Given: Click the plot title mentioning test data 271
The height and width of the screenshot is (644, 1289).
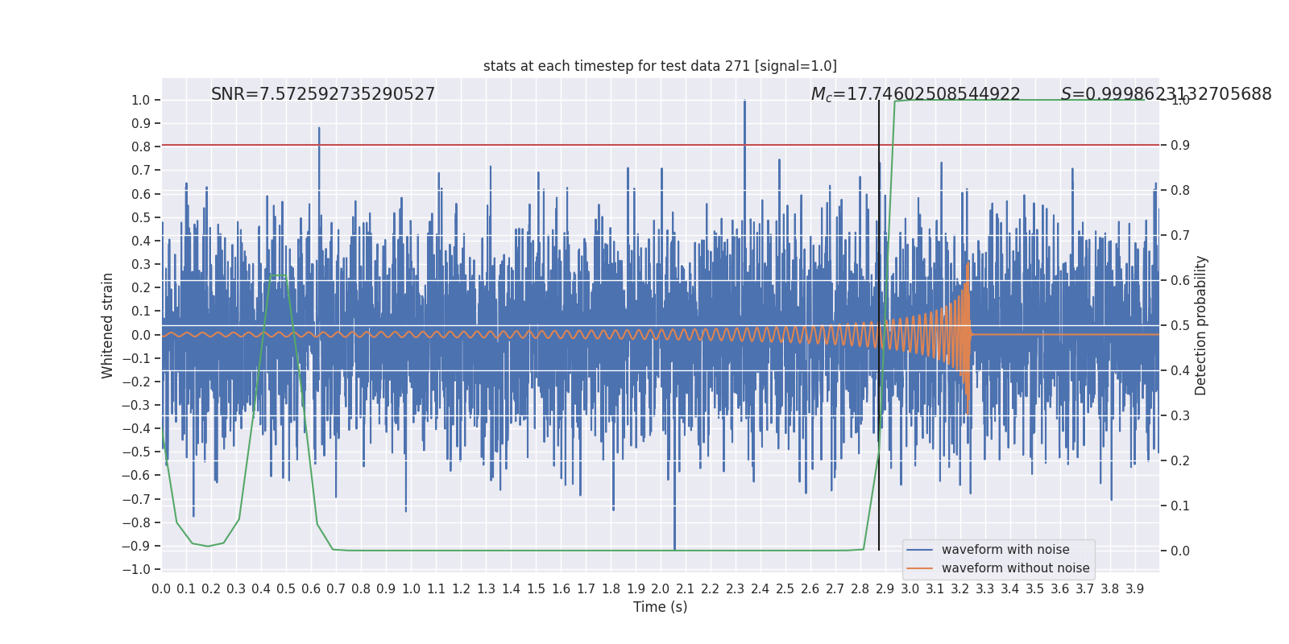Looking at the screenshot, I should (x=660, y=66).
